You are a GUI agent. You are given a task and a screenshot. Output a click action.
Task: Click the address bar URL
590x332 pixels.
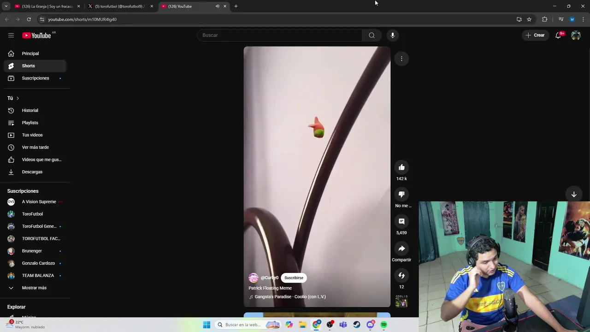pos(82,19)
